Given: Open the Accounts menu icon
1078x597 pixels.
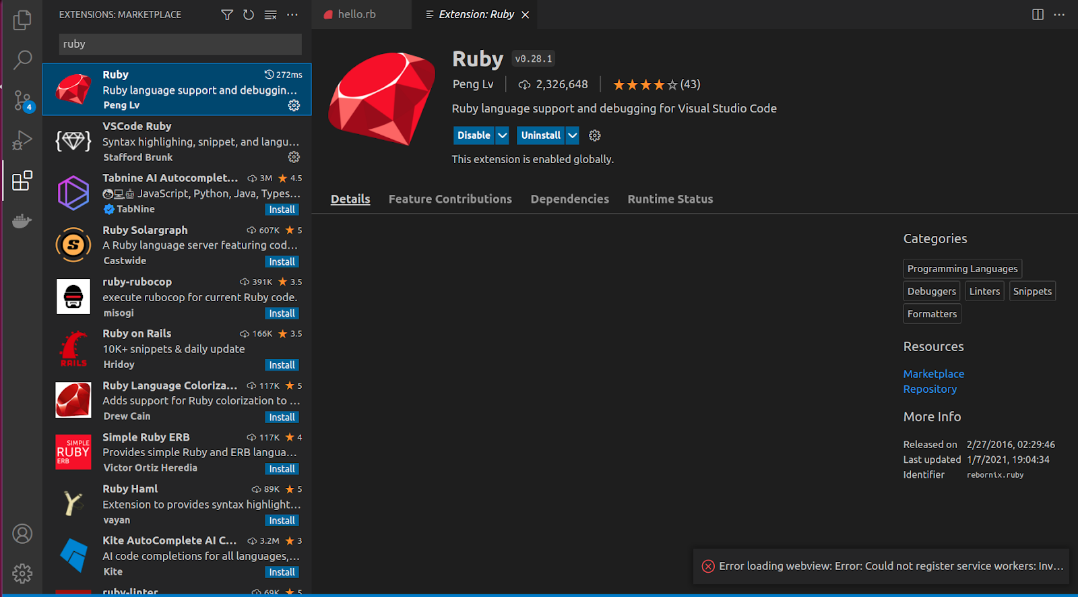Looking at the screenshot, I should [22, 534].
